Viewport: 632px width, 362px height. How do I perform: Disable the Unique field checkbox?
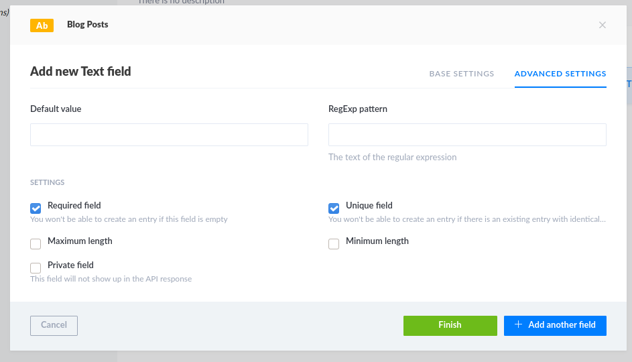point(334,208)
